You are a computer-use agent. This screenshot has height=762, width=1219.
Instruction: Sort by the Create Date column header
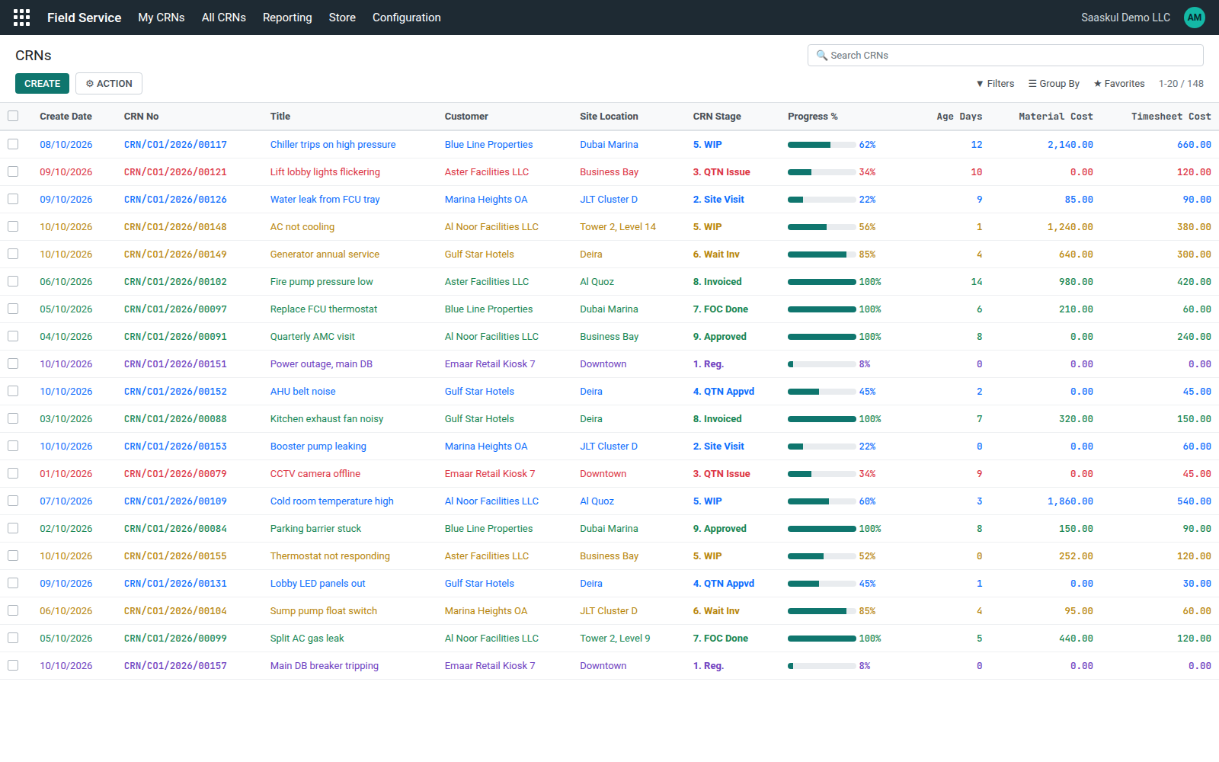click(x=66, y=117)
